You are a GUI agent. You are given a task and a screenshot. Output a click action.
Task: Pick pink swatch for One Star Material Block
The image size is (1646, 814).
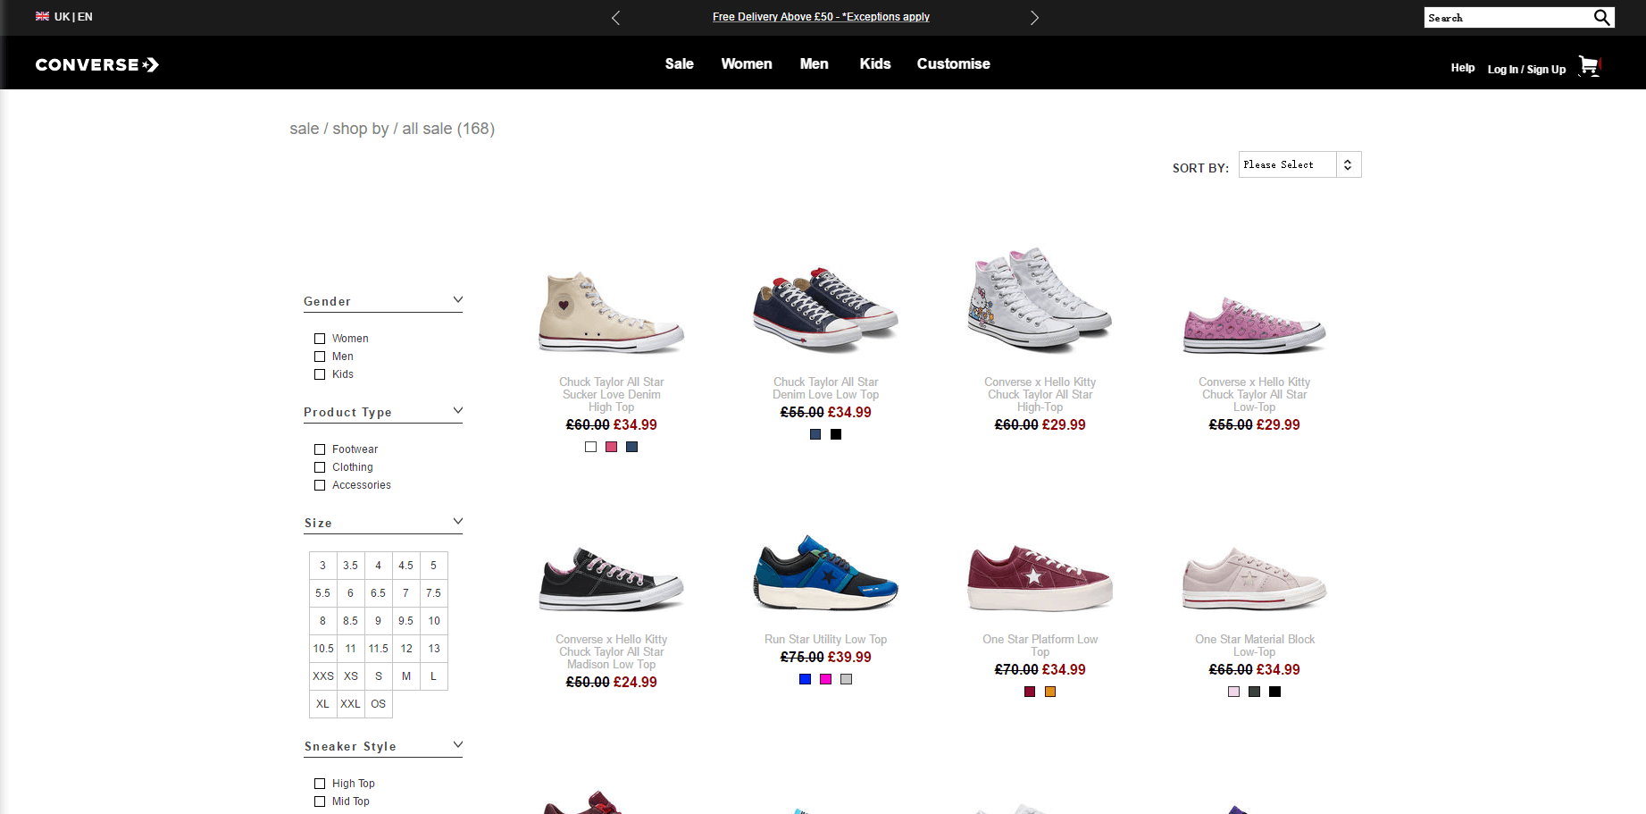(1233, 692)
